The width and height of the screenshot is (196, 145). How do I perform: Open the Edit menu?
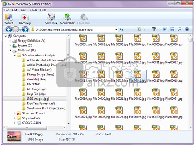pyautogui.click(x=14, y=10)
